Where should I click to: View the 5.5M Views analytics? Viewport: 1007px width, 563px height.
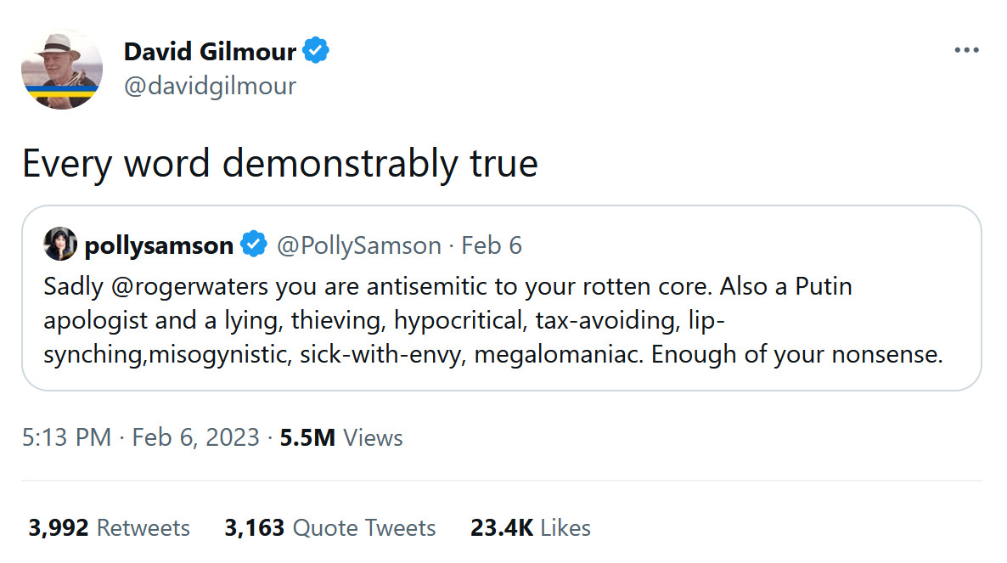click(x=340, y=437)
